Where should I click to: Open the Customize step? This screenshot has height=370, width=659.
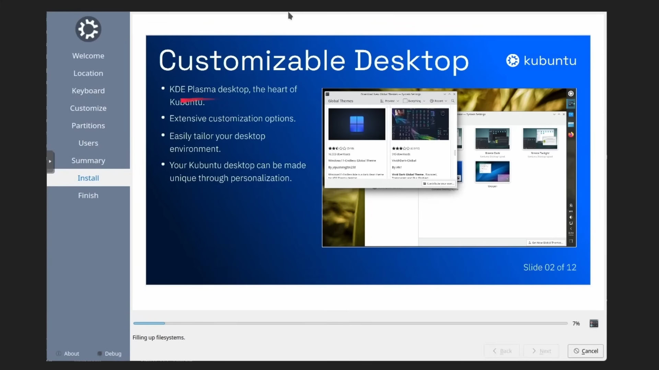point(88,108)
